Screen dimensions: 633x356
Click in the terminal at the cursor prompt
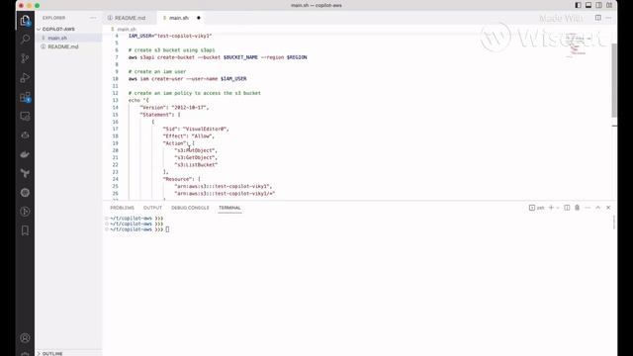[167, 229]
